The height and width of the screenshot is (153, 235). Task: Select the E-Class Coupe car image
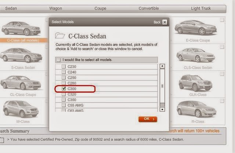tap(196, 28)
